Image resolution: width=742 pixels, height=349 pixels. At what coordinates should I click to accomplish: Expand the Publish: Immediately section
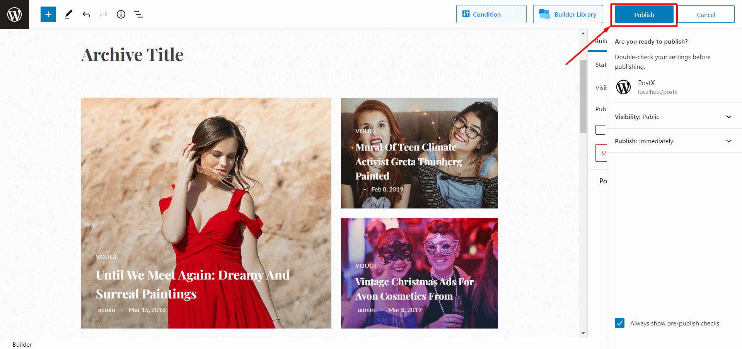728,141
